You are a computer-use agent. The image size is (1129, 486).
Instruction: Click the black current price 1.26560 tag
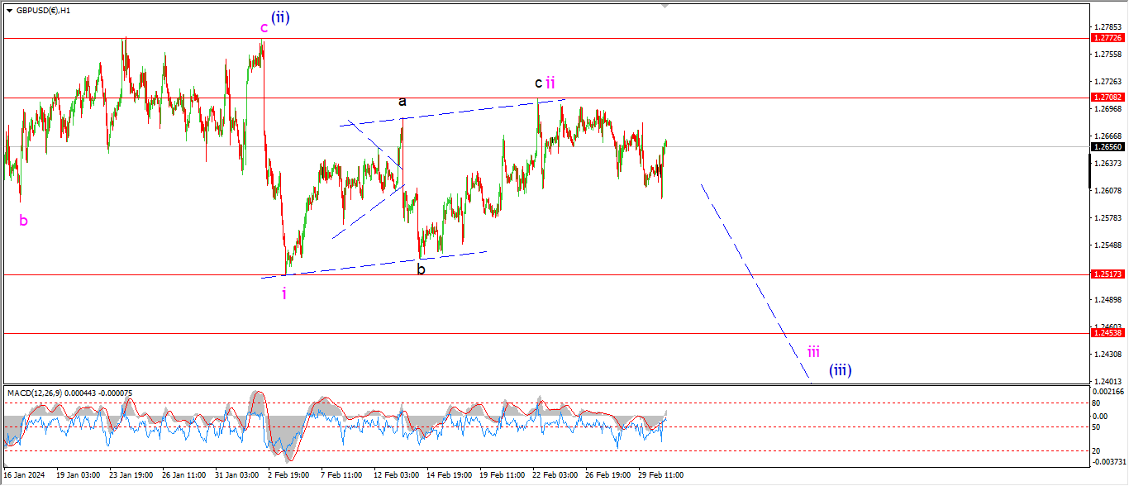tap(1107, 146)
